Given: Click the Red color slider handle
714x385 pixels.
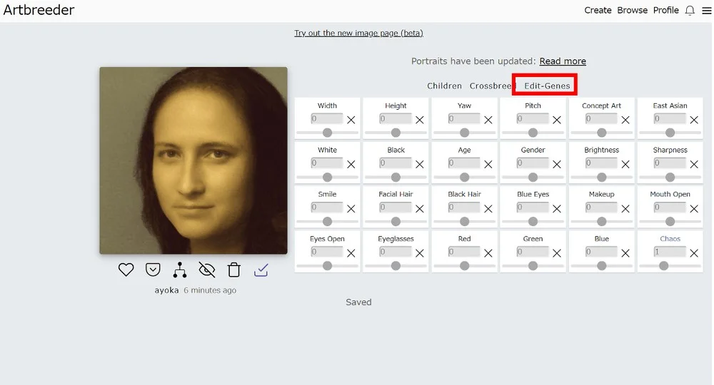Looking at the screenshot, I should pyautogui.click(x=464, y=265).
